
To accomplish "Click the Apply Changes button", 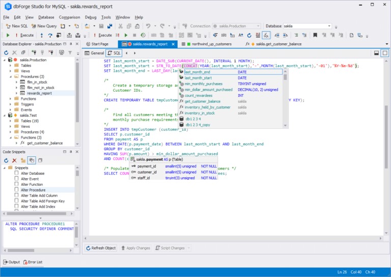I will click(136, 248).
